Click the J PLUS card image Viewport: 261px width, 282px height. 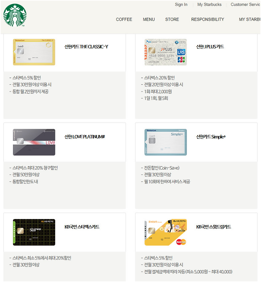coord(166,52)
